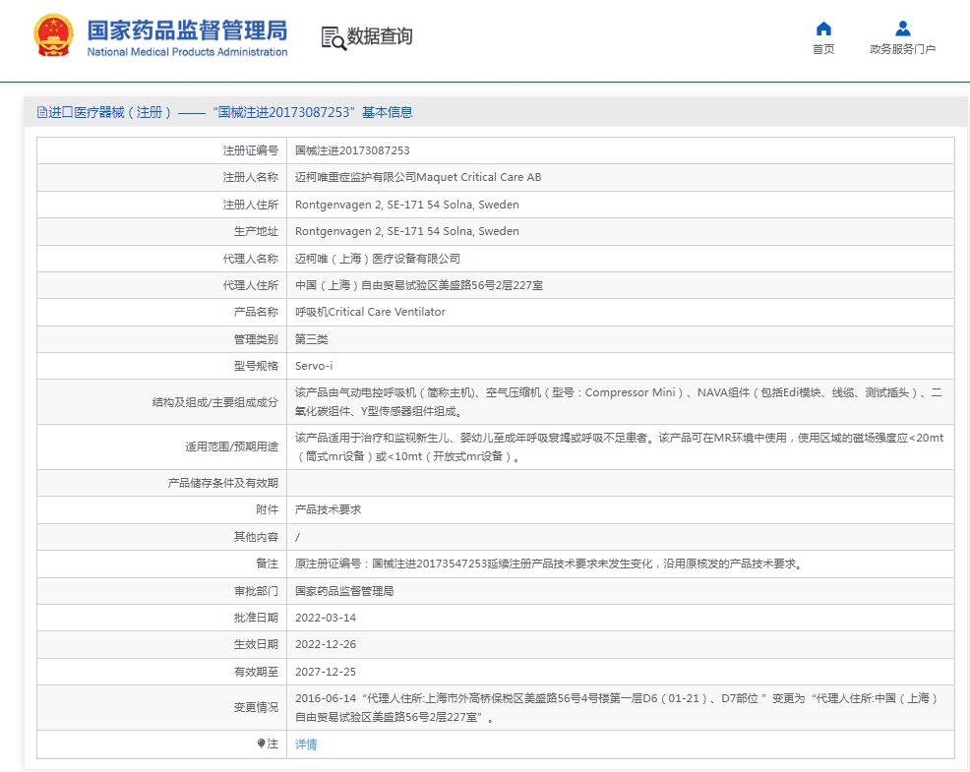Click the 首页 home label
The height and width of the screenshot is (772, 970).
click(x=823, y=49)
